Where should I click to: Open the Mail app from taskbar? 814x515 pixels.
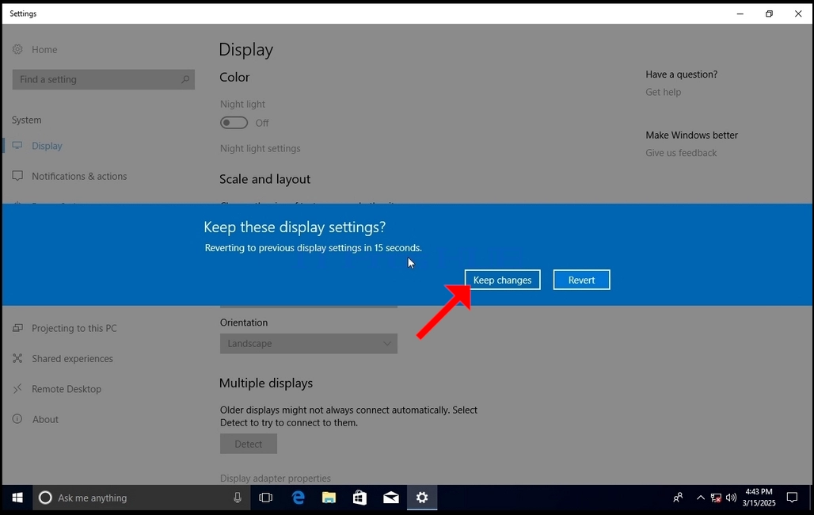point(391,498)
